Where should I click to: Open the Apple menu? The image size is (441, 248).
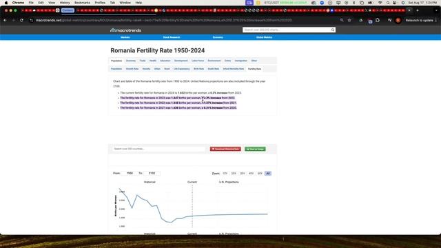coord(6,3)
